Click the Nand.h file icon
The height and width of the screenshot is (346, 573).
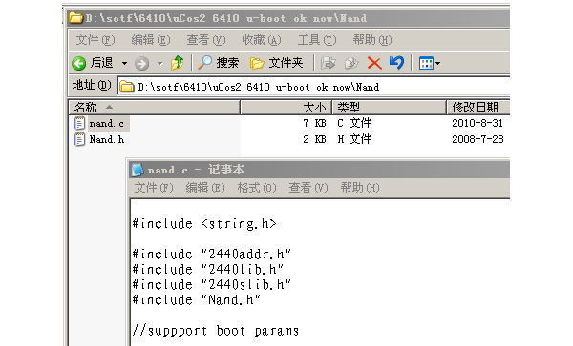[79, 140]
